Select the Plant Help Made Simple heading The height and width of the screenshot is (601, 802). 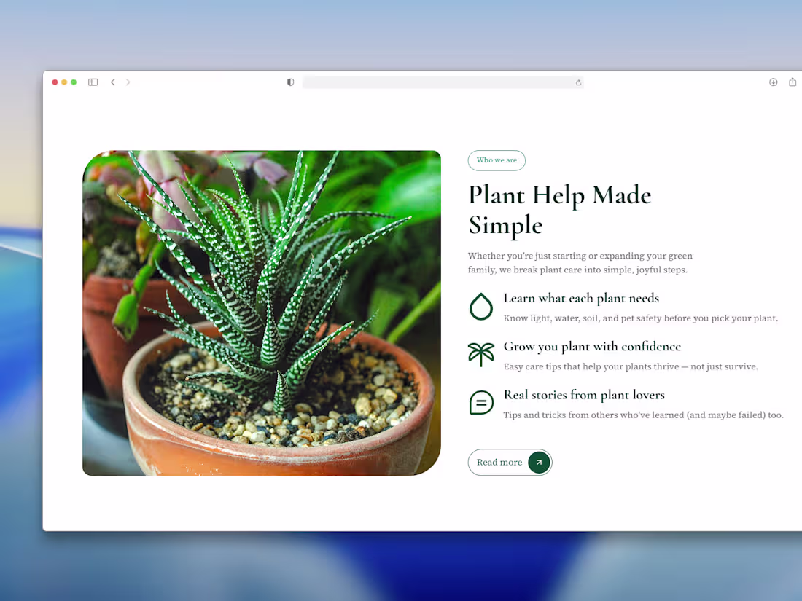pyautogui.click(x=560, y=209)
